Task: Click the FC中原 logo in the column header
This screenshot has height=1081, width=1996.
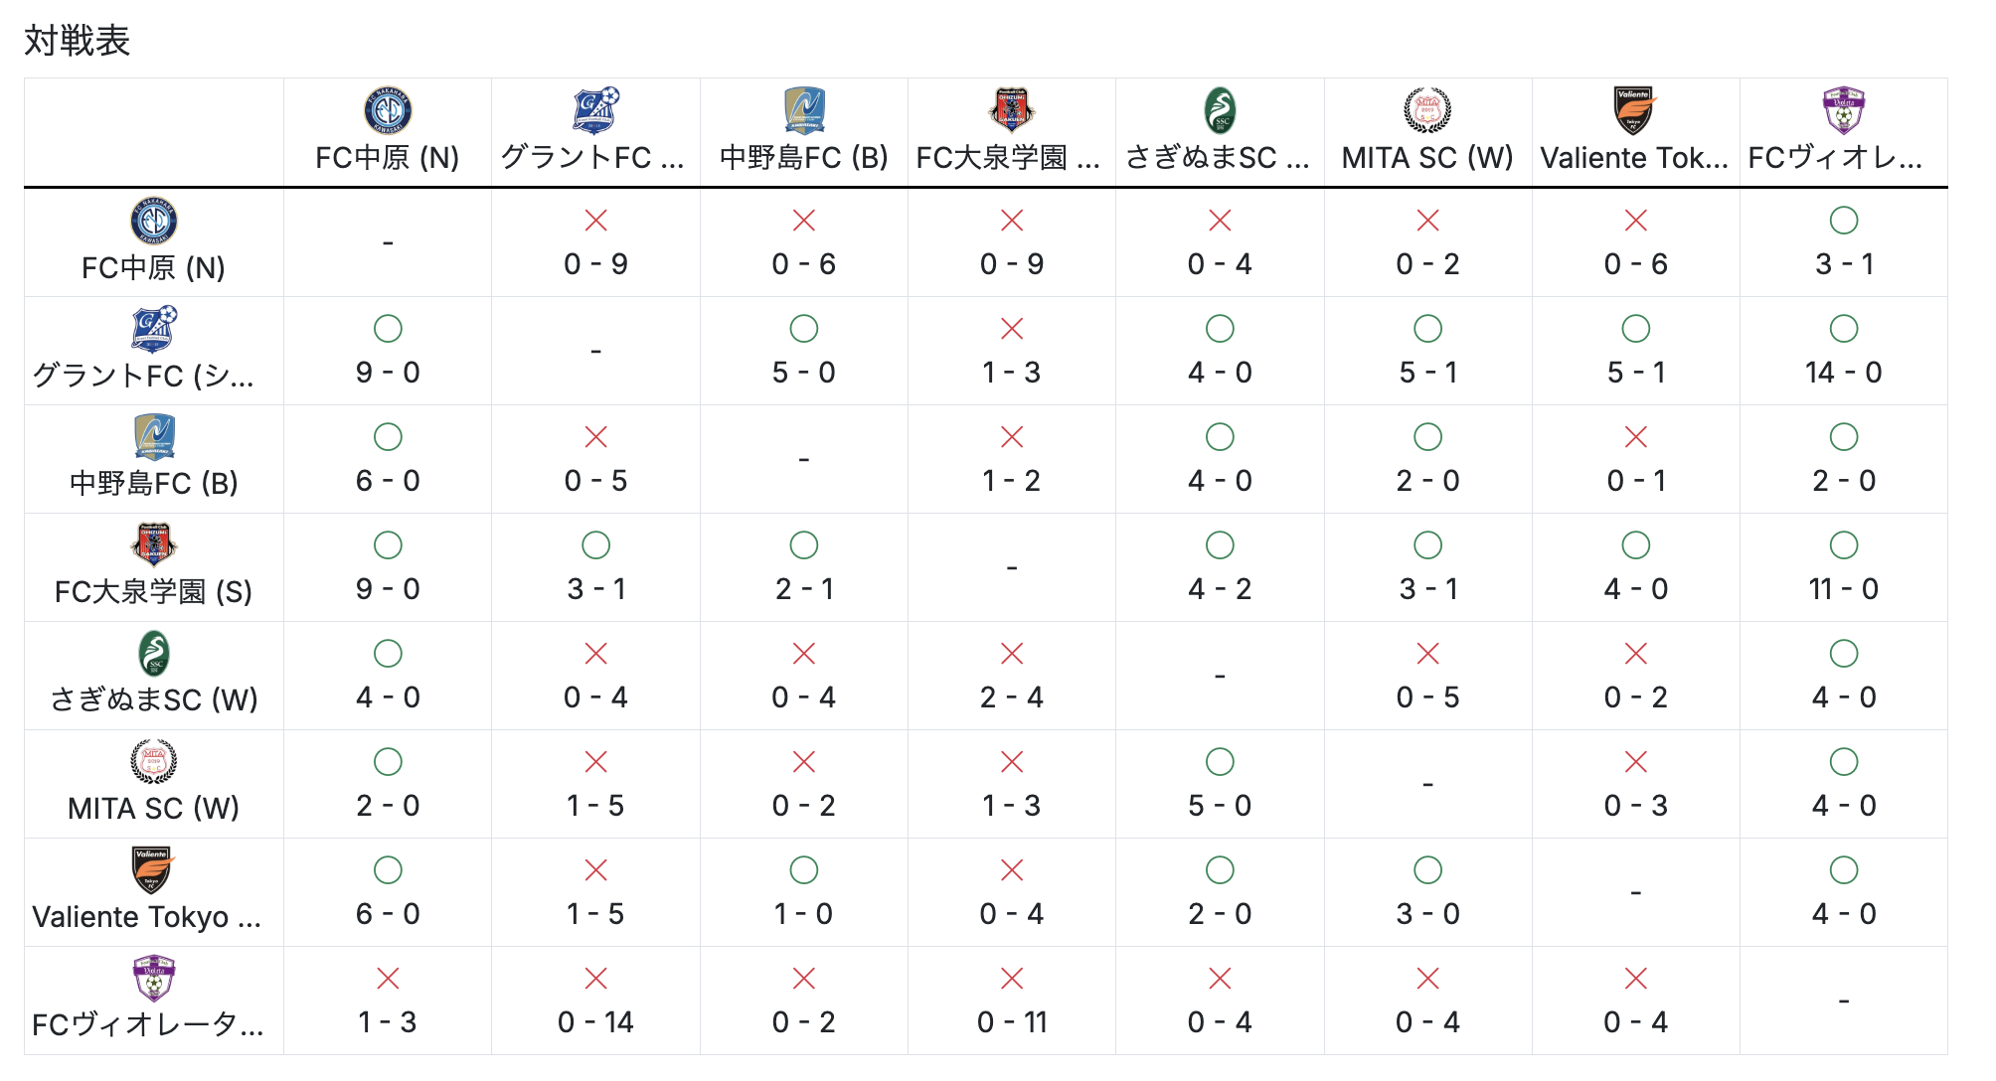Action: tap(388, 110)
